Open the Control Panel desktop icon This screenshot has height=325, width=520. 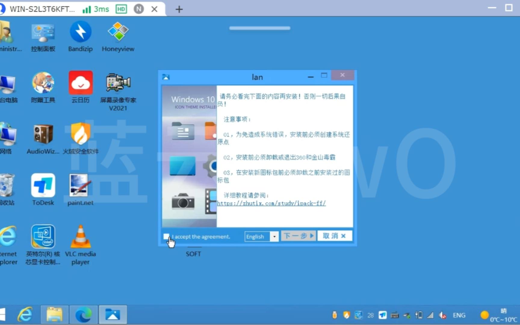43,37
